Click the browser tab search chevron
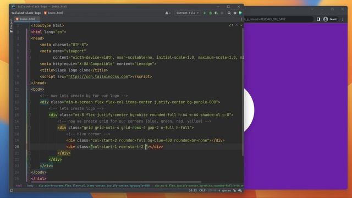The height and width of the screenshot is (198, 352). [x=312, y=9]
